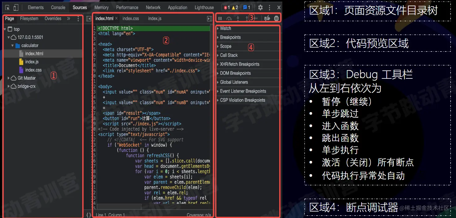Viewport: 456px width, 218px height.
Task: Click the Coverage: n/a status text
Action: (199, 215)
